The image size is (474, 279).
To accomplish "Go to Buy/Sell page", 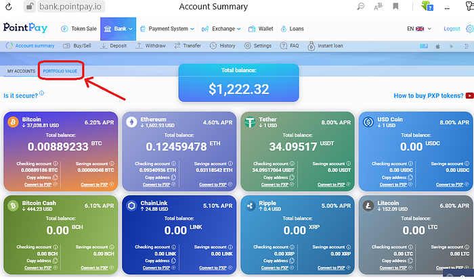I will pyautogui.click(x=77, y=45).
